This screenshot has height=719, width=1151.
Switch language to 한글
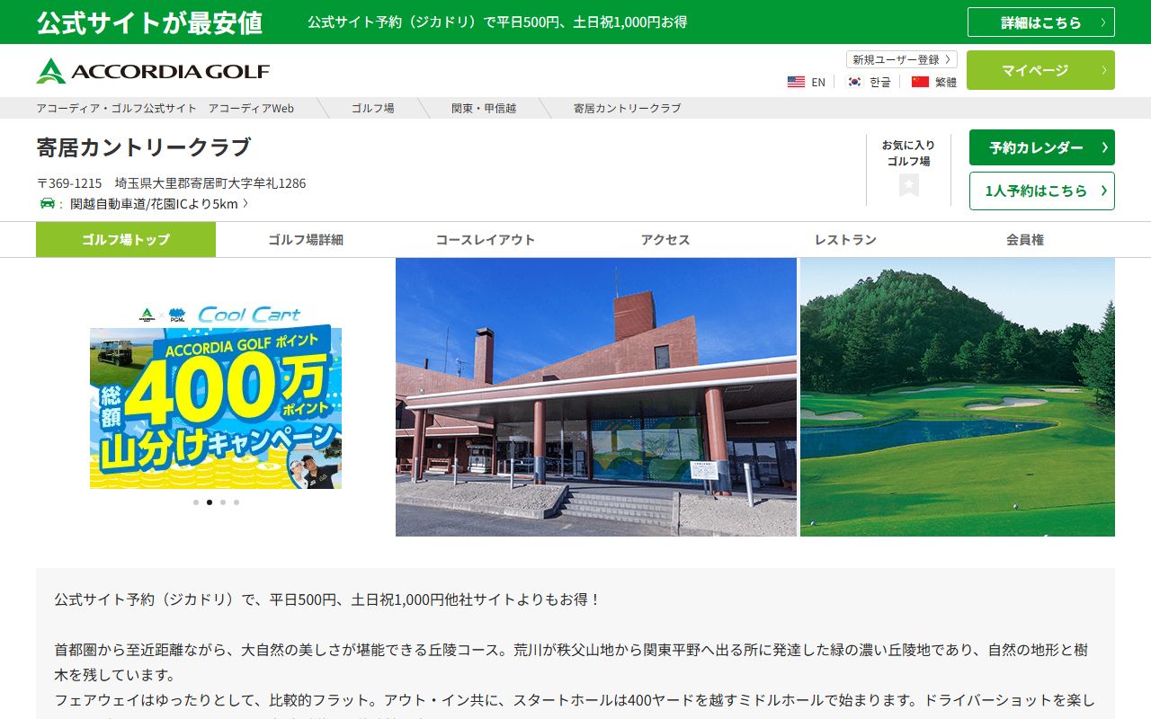[880, 82]
